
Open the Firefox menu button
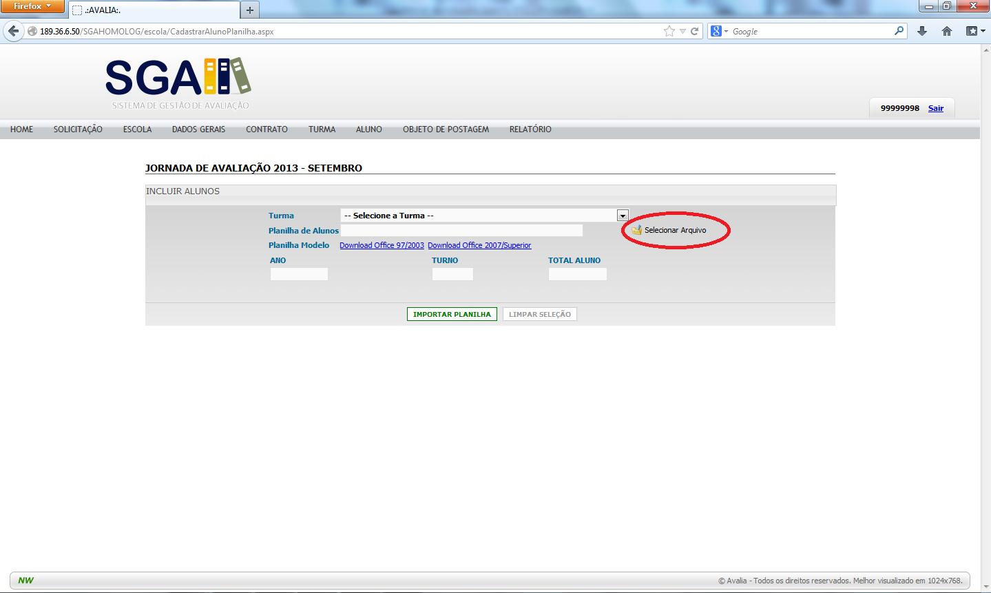pos(32,6)
